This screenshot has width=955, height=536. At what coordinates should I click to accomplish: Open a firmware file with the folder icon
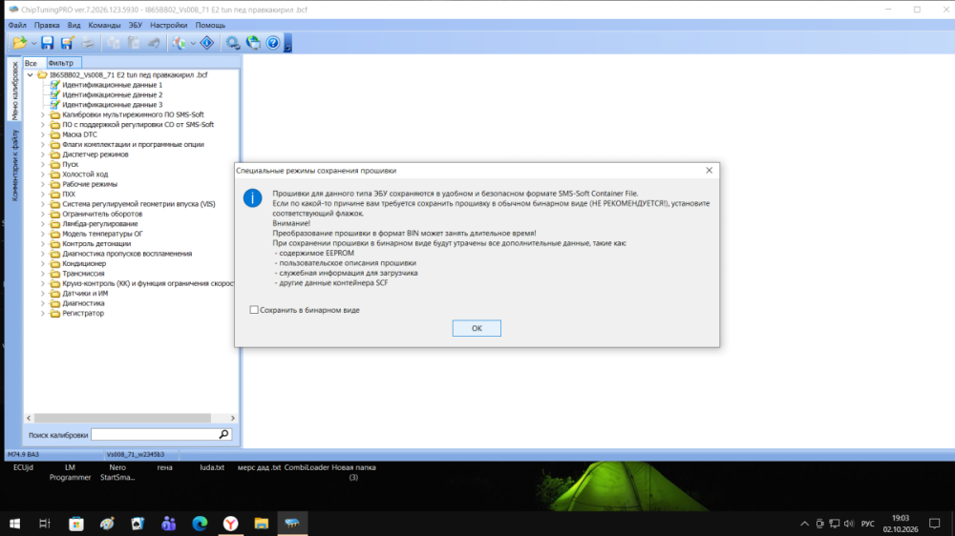coord(19,43)
